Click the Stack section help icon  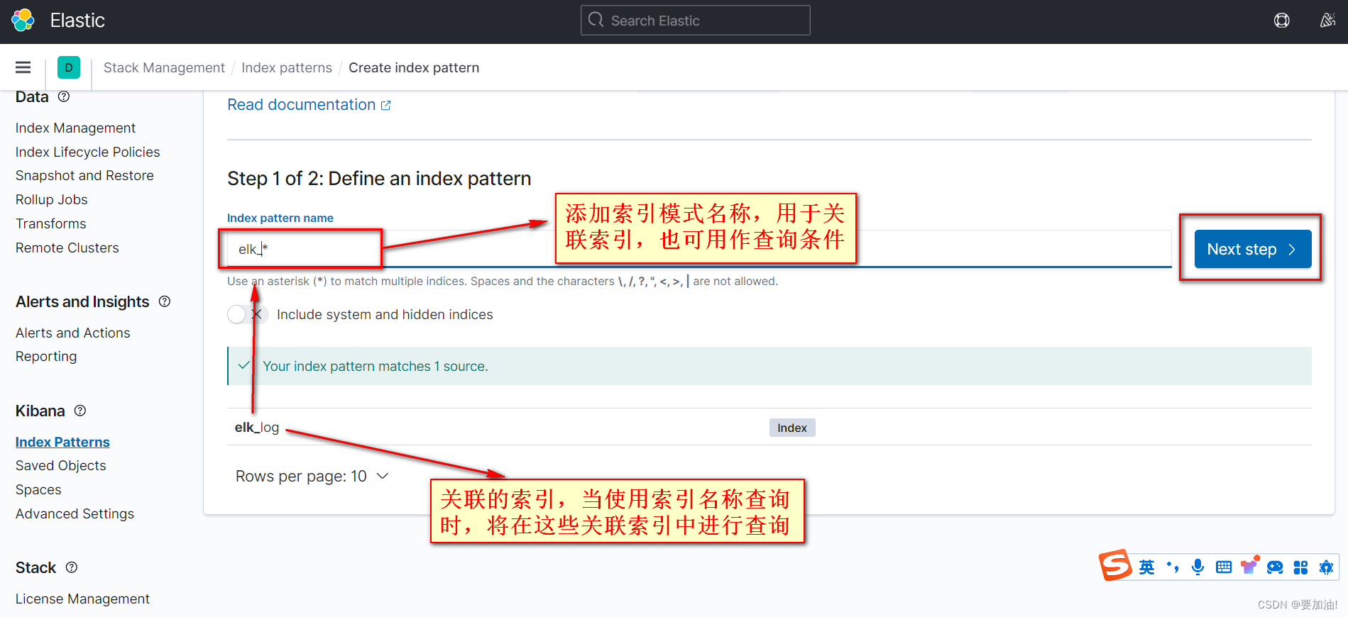[72, 567]
